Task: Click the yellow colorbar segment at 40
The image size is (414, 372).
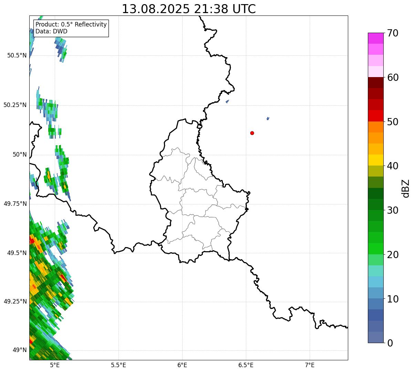Action: click(x=375, y=160)
